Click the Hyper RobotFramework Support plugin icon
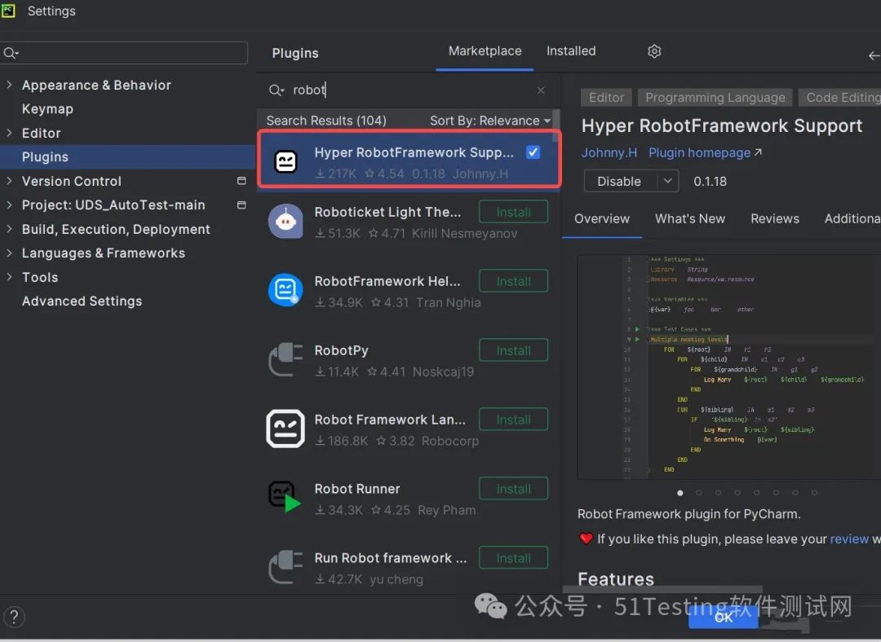 (x=286, y=161)
